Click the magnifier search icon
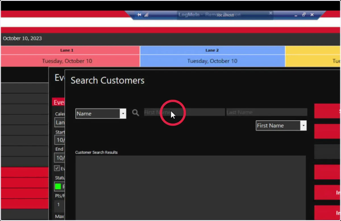 tap(136, 113)
